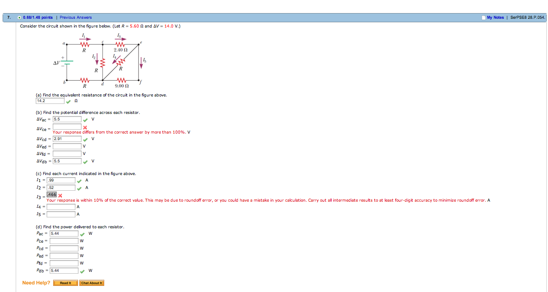The height and width of the screenshot is (292, 548).
Task: Click the green checkmark beside the I2 answer
Action: tap(79, 188)
